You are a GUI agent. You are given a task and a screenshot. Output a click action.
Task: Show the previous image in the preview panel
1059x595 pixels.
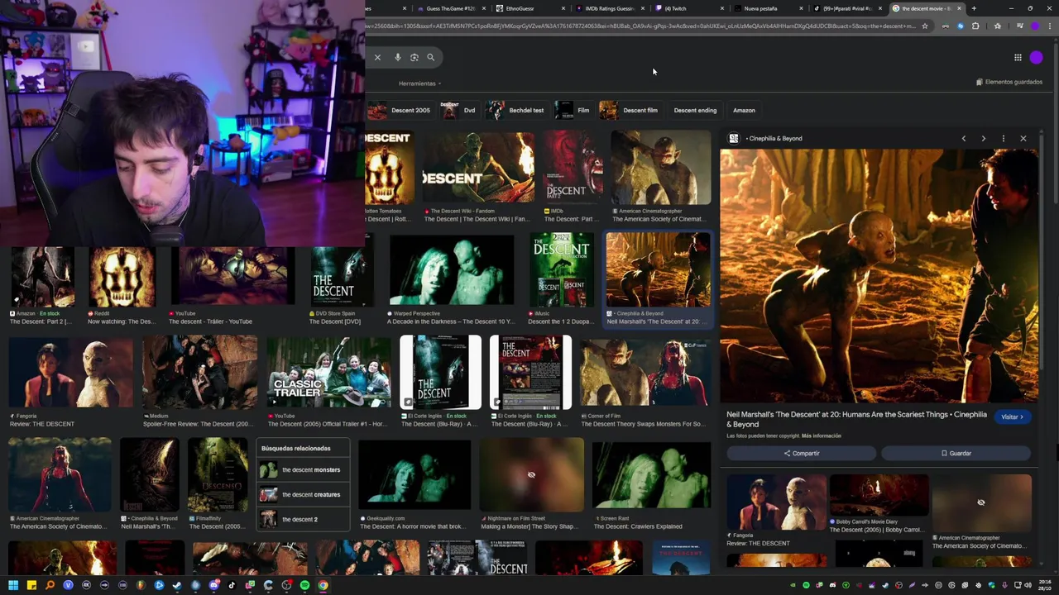pyautogui.click(x=964, y=138)
